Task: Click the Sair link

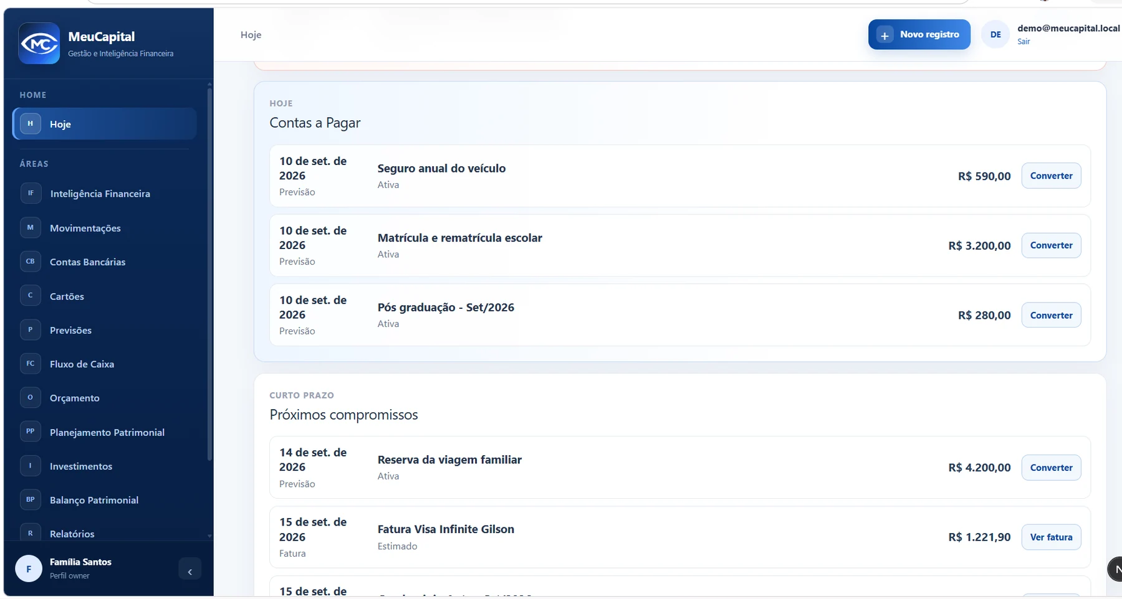Action: (x=1024, y=42)
